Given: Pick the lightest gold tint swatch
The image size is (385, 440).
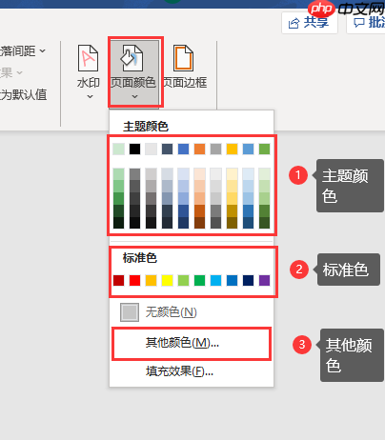Looking at the screenshot, I should tap(232, 174).
